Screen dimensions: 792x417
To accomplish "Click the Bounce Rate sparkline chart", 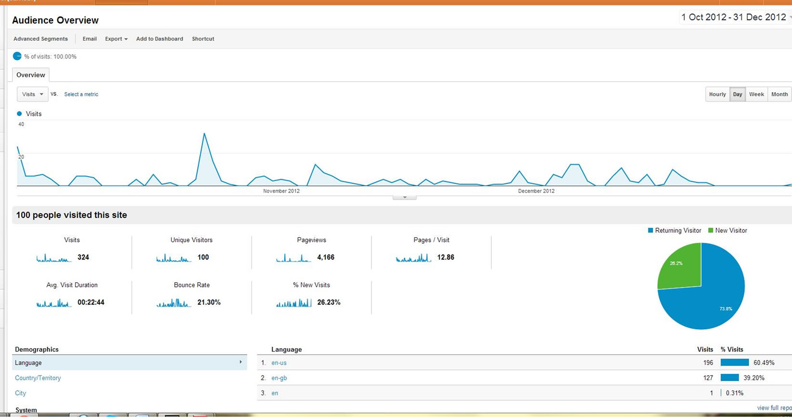I will click(174, 303).
